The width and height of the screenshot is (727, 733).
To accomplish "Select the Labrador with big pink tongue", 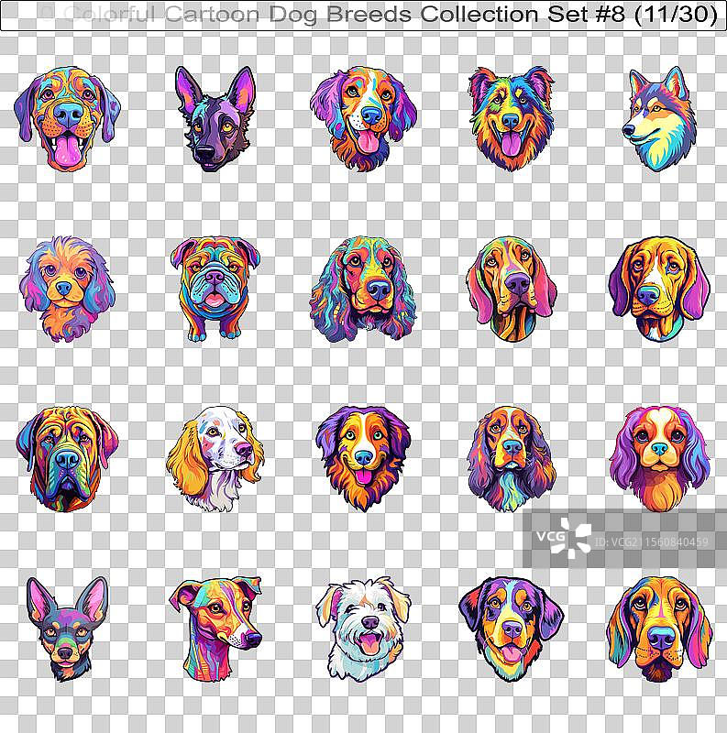I will pos(66,118).
